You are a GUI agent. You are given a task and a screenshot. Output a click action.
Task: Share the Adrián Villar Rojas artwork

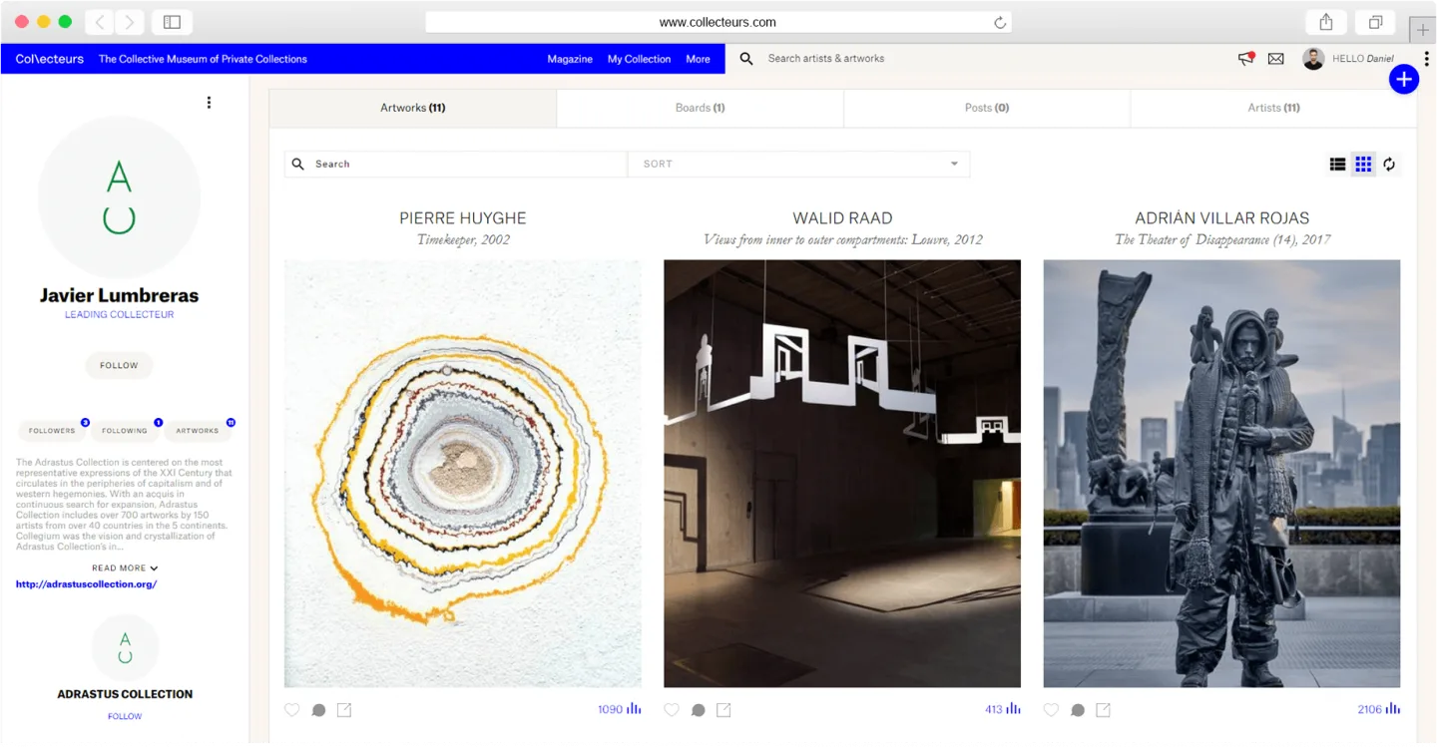[x=1104, y=710]
